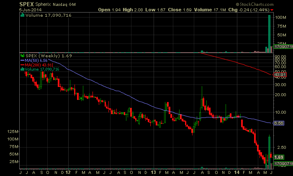Select the MA(200) 43.91 legend label
This screenshot has width=293, height=176.
37,65
